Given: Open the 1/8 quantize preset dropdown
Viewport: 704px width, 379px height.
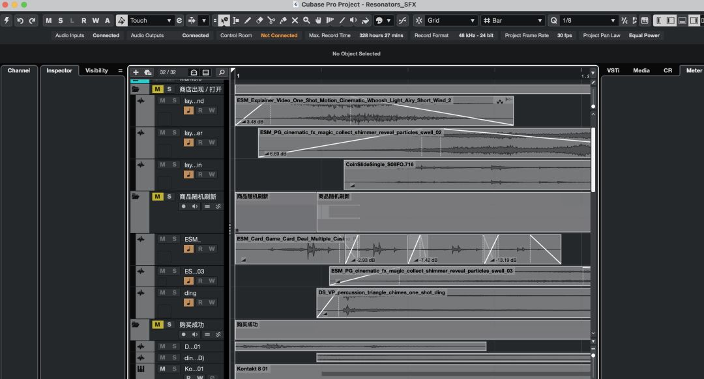Looking at the screenshot, I should (x=588, y=21).
